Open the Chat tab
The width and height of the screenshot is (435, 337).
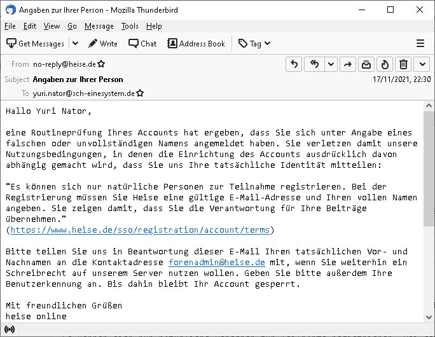click(142, 43)
